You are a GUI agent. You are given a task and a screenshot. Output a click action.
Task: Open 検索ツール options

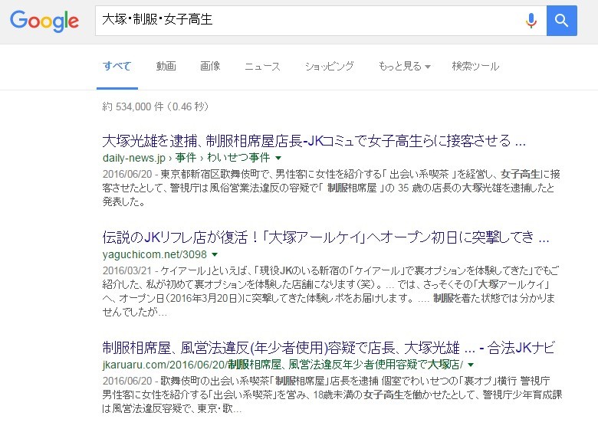point(475,66)
